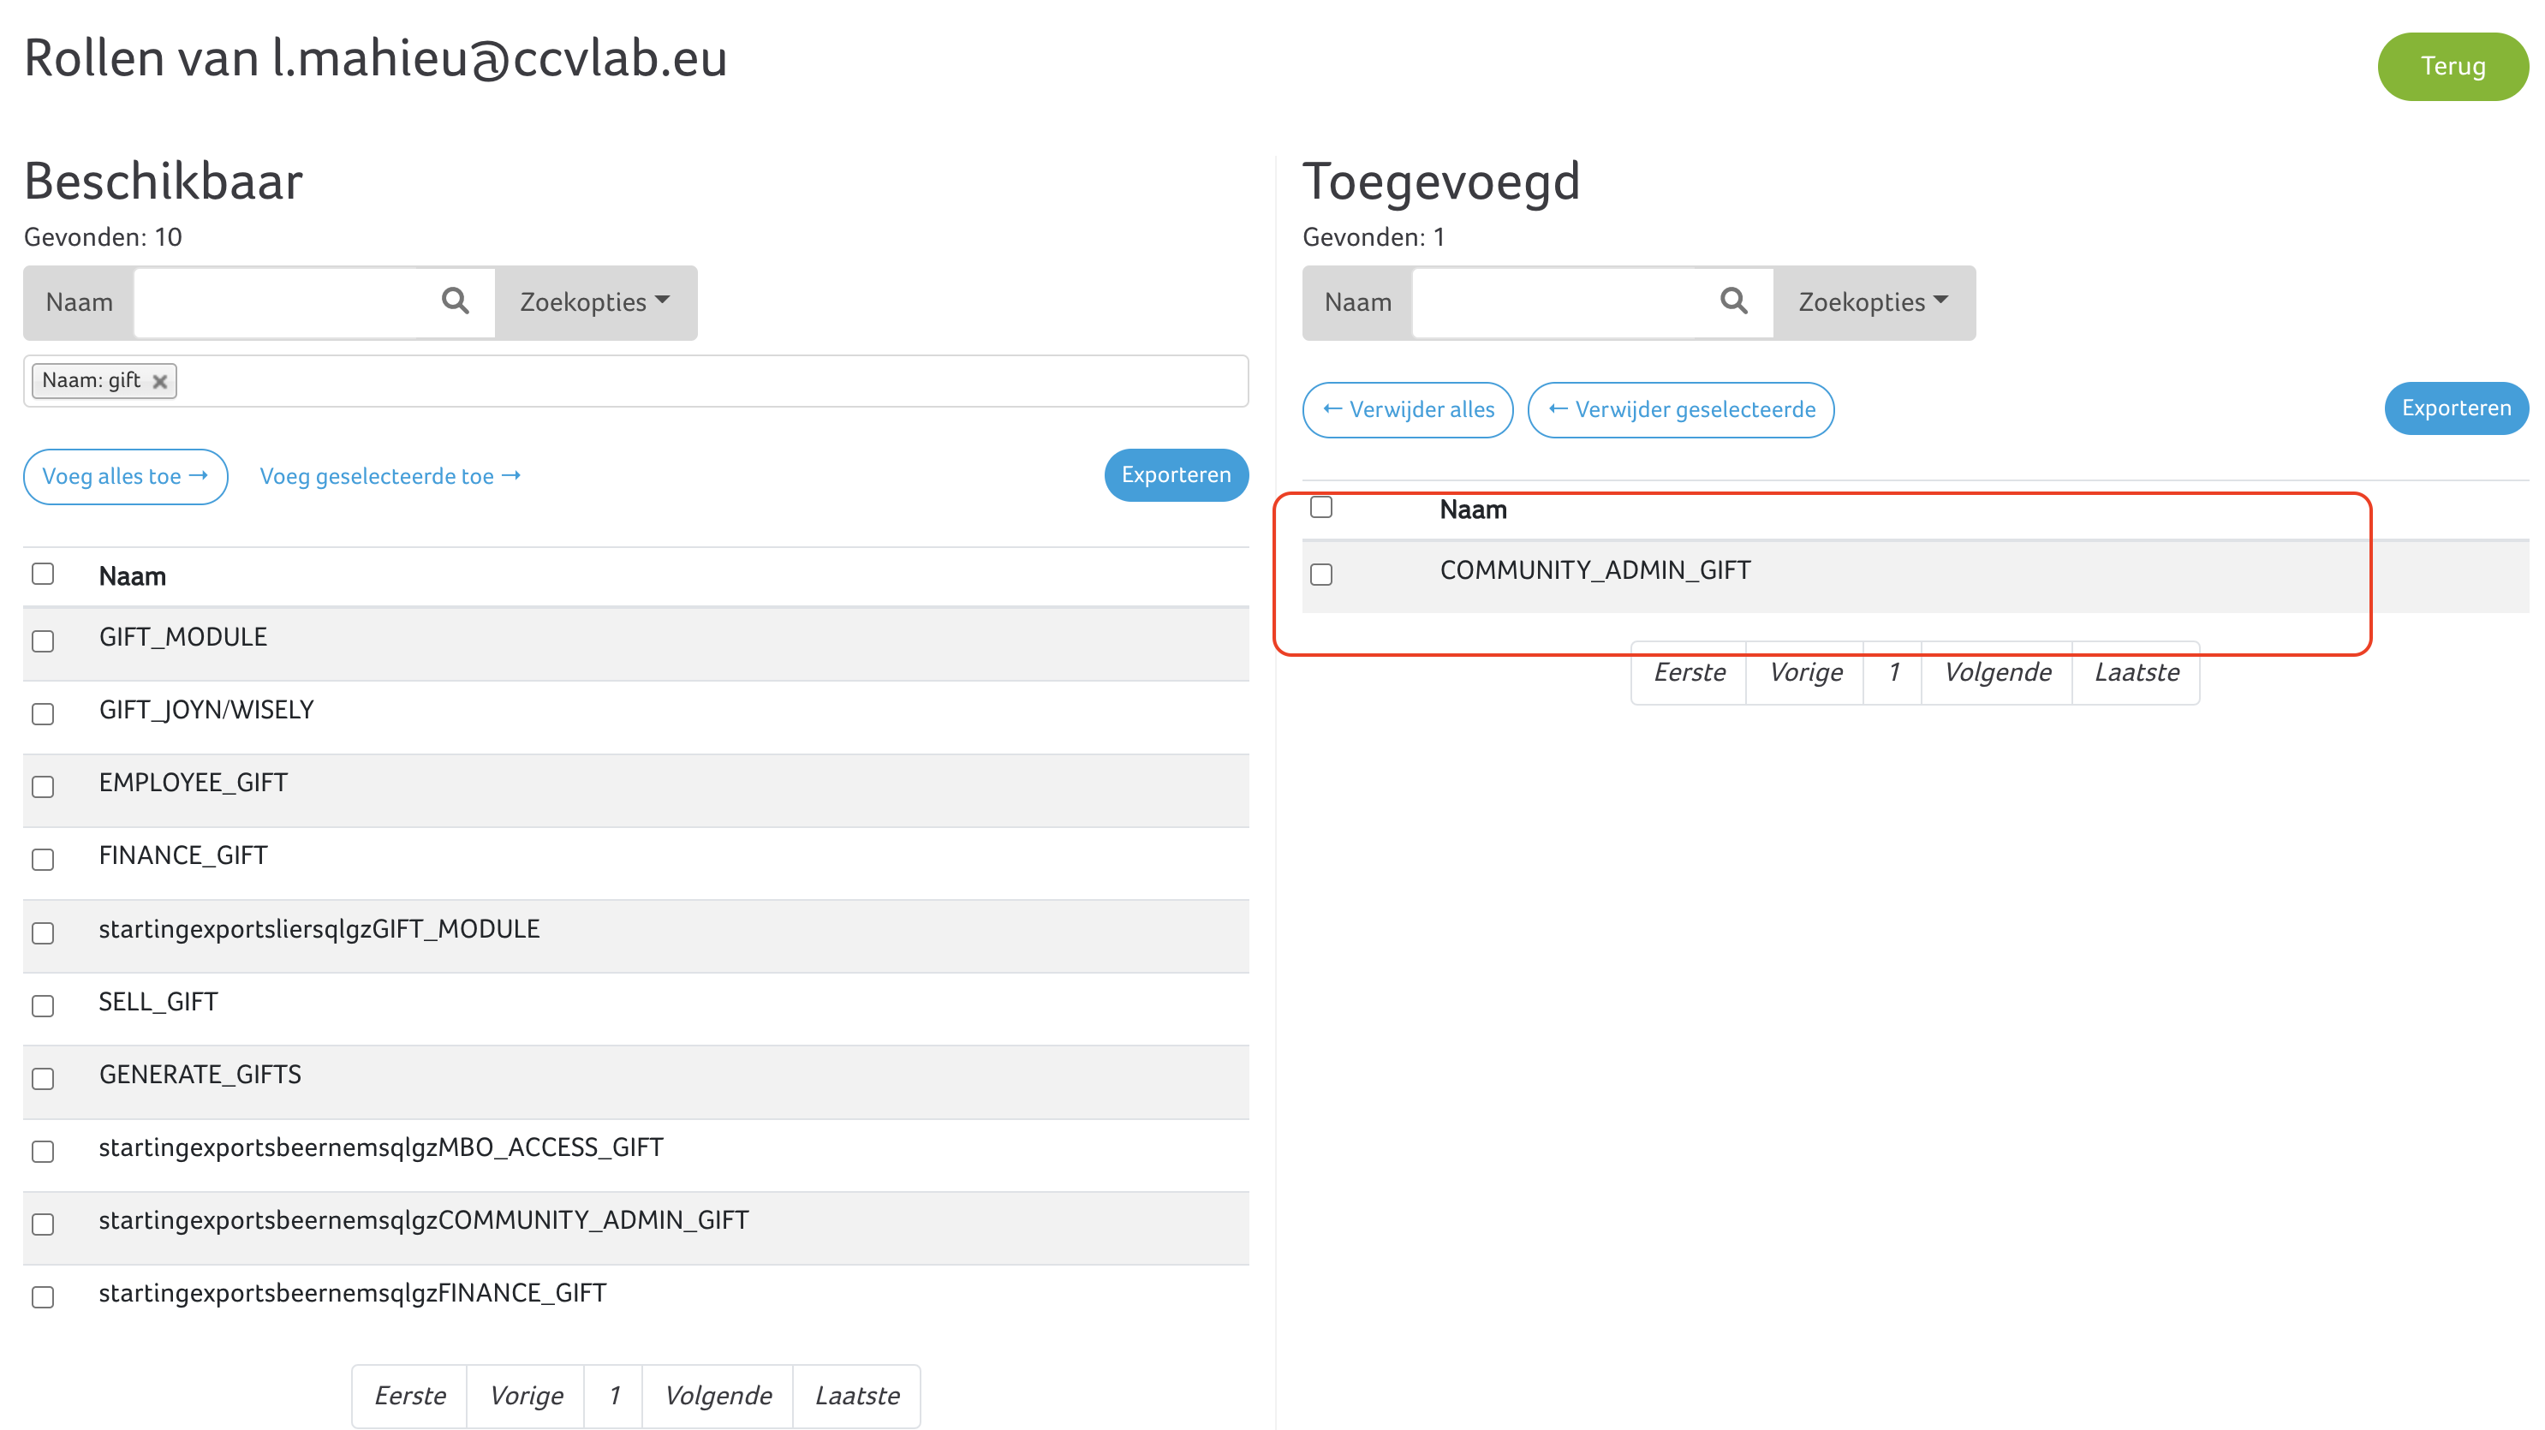Go to Volgende page in Beschikbaar pagination
This screenshot has height=1430, width=2545.
718,1396
